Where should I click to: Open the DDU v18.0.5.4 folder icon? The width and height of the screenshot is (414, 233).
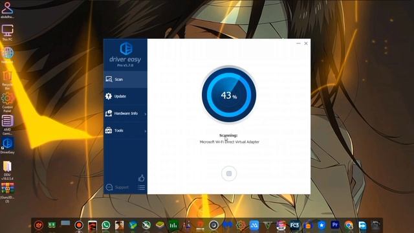coord(7,171)
